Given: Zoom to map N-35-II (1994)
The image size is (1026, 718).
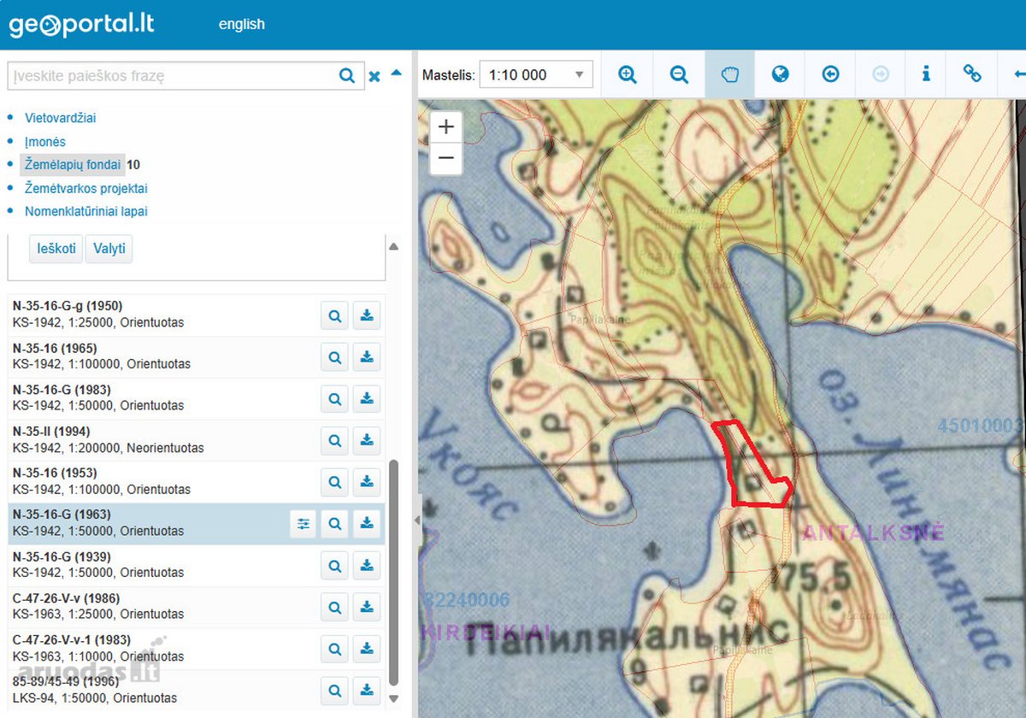Looking at the screenshot, I should tap(335, 440).
